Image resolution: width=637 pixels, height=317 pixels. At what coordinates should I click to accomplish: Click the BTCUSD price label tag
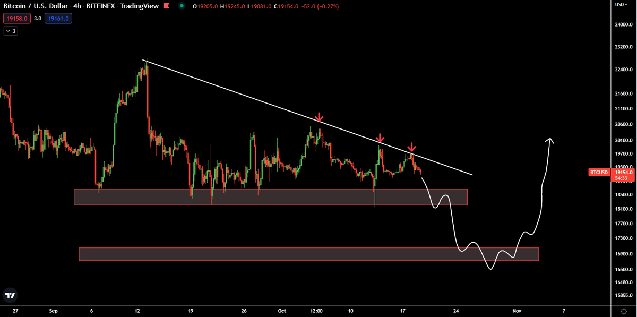[599, 173]
